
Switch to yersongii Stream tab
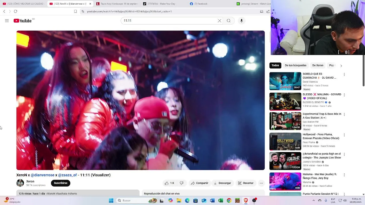[253, 4]
